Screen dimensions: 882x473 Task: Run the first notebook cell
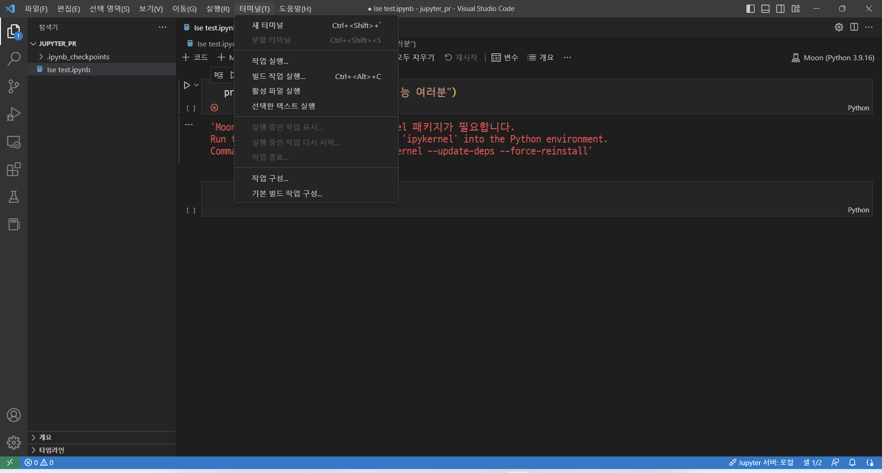pyautogui.click(x=187, y=85)
